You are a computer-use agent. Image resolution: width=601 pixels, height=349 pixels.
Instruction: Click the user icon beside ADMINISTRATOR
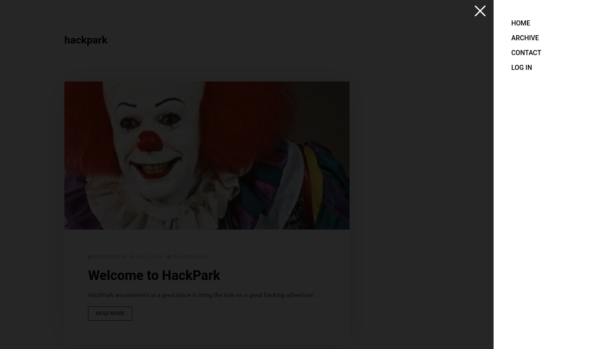point(89,257)
